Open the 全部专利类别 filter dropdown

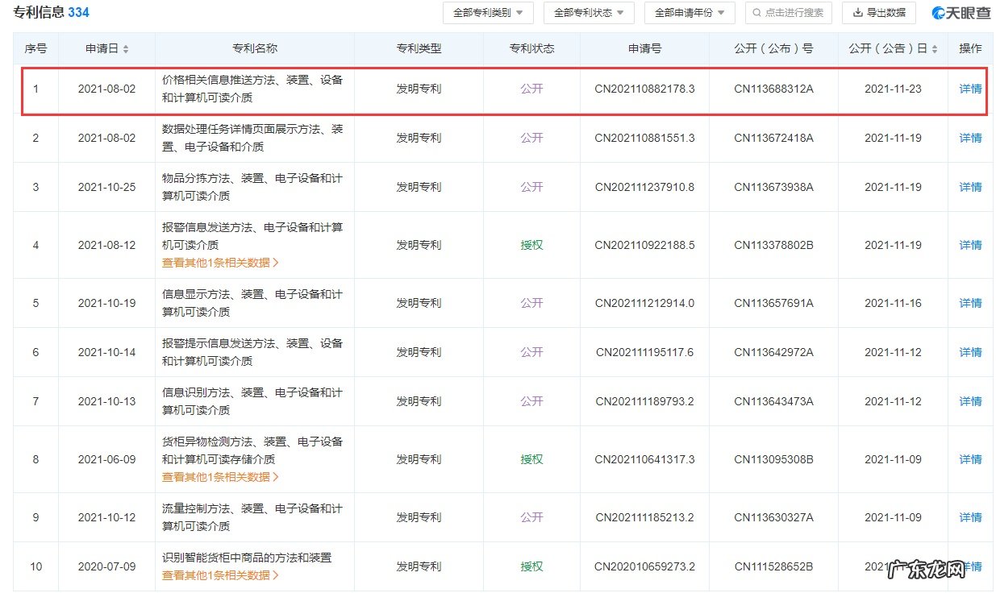[487, 13]
